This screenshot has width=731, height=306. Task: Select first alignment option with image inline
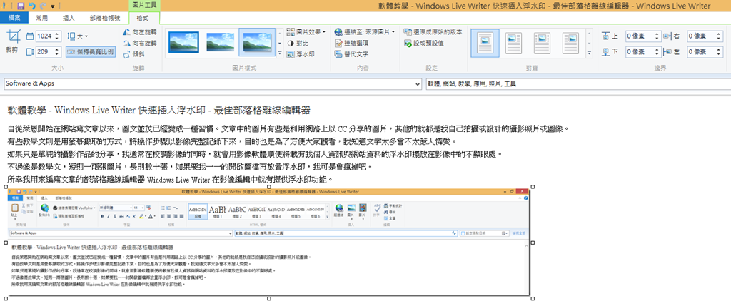[485, 42]
